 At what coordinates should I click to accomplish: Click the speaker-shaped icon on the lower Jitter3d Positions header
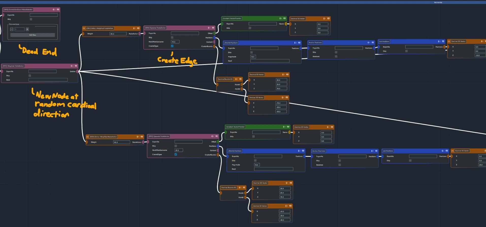click(x=299, y=151)
